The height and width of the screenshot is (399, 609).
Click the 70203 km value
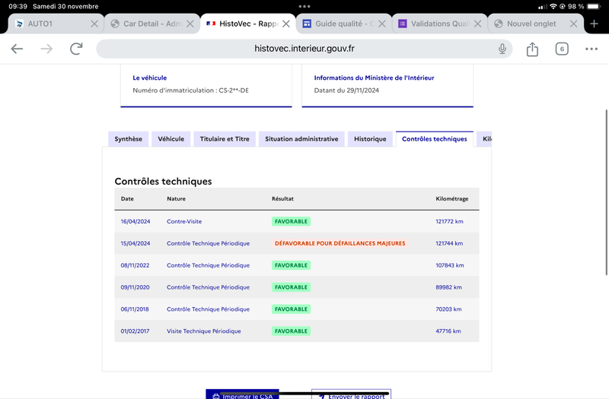(x=448, y=309)
